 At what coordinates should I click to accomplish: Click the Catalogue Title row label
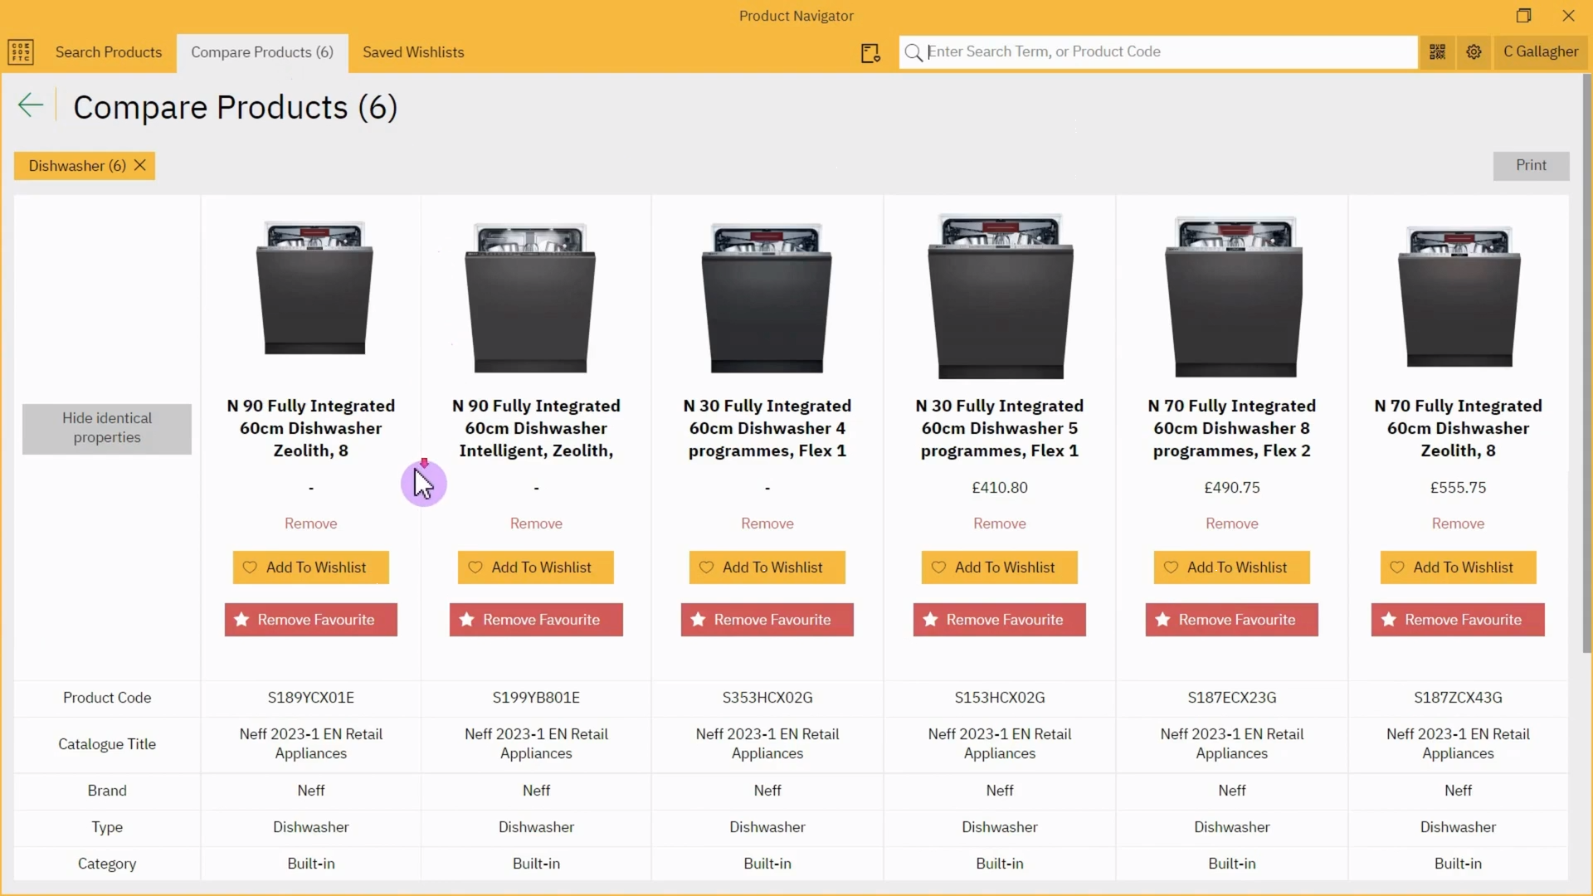pyautogui.click(x=107, y=744)
